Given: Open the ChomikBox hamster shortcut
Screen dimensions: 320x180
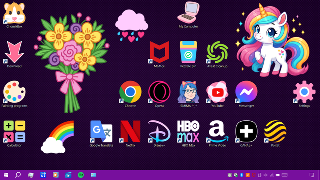Looking at the screenshot, I should pos(14,13).
